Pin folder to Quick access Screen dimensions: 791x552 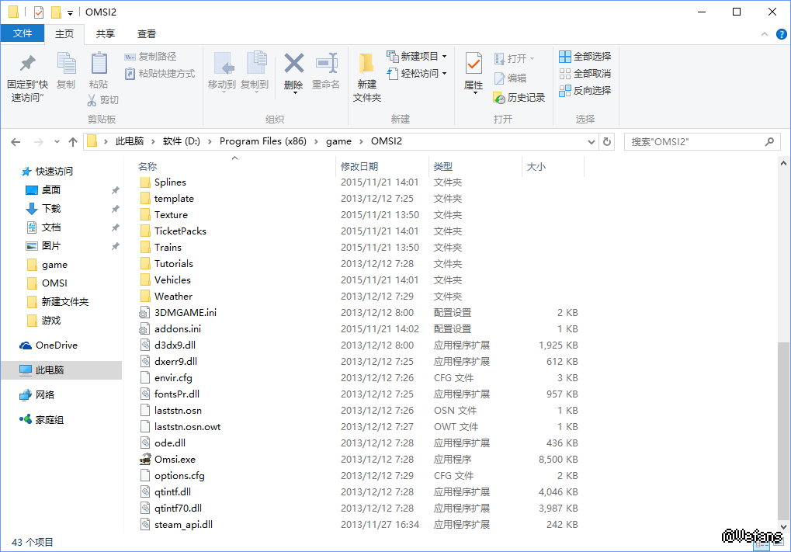[x=27, y=78]
